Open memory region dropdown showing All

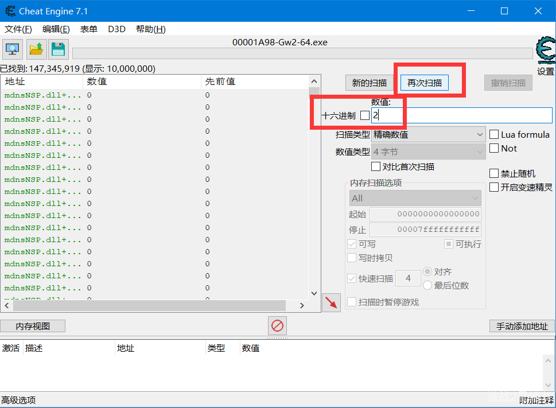pos(415,198)
